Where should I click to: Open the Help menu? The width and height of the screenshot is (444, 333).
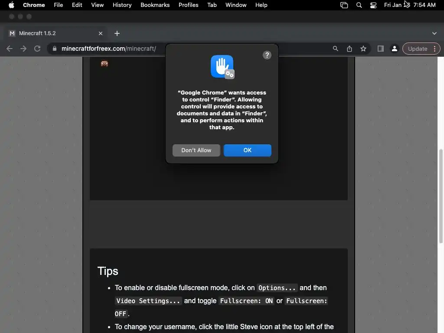click(x=261, y=5)
